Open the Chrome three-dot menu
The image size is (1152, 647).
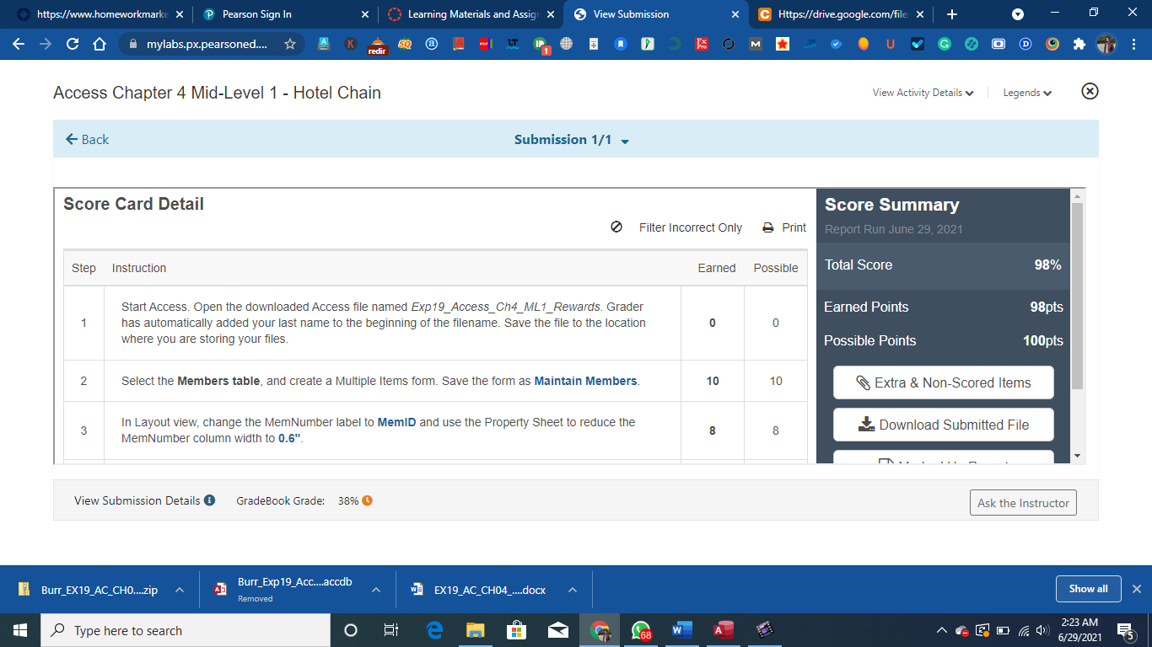(1133, 44)
